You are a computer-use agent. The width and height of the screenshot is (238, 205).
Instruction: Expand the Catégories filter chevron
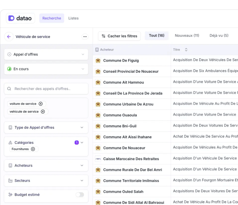pyautogui.click(x=82, y=142)
